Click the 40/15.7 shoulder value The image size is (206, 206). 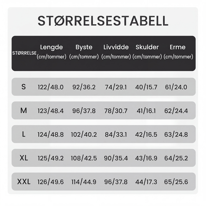[146, 87]
